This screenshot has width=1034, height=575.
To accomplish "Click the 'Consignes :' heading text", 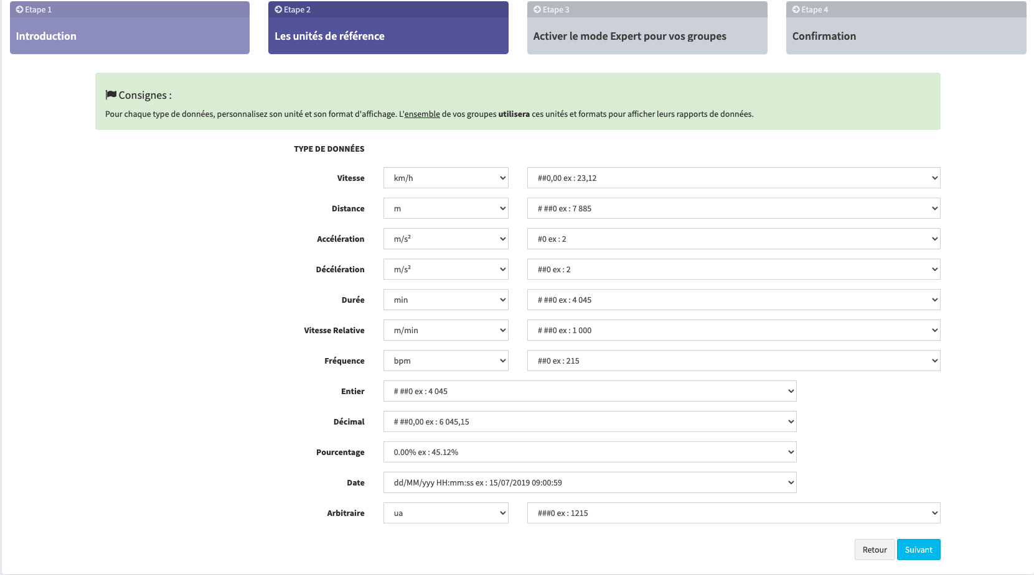I will [x=145, y=95].
